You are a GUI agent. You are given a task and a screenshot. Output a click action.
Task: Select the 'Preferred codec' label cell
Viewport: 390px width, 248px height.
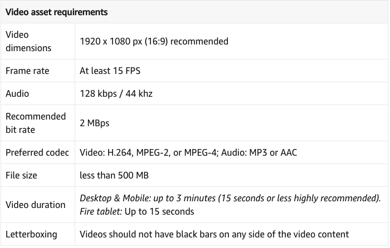[x=37, y=153]
